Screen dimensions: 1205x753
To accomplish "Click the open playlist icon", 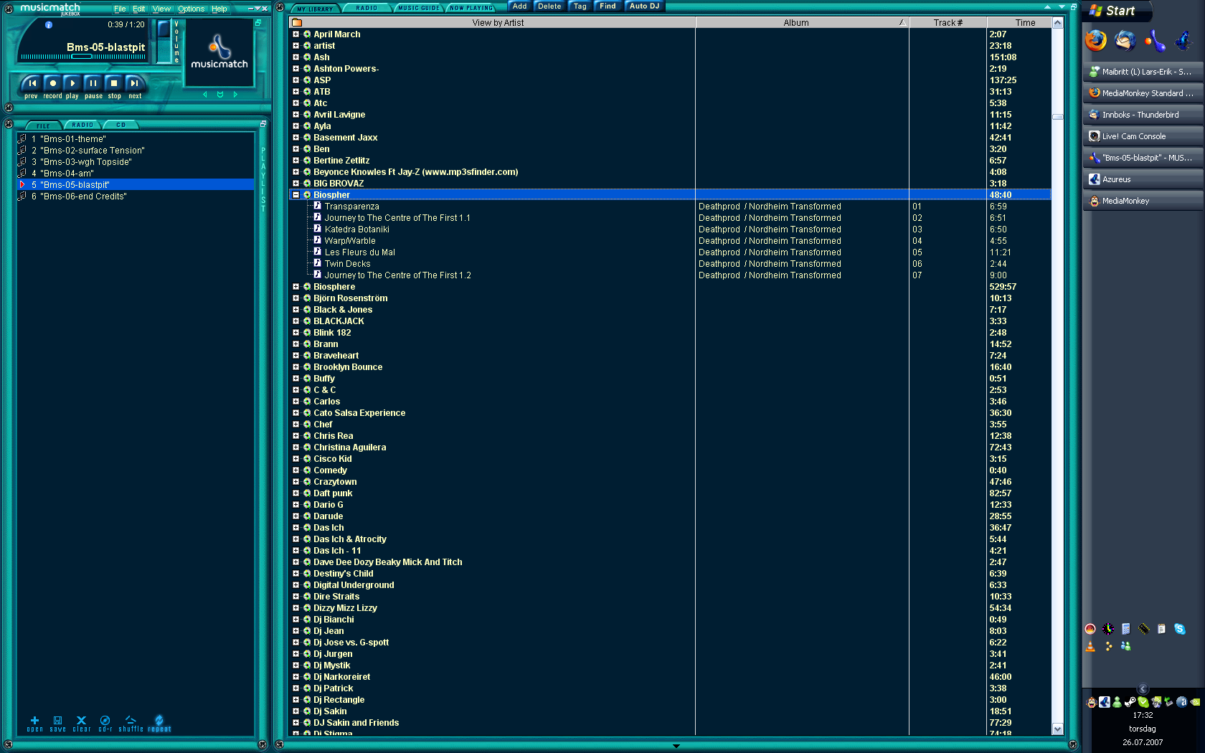I will [x=34, y=723].
